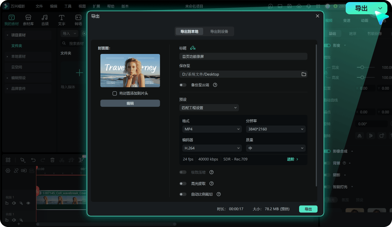The height and width of the screenshot is (227, 392).
Task: Open the 工具 menu
Action: pos(68,6)
